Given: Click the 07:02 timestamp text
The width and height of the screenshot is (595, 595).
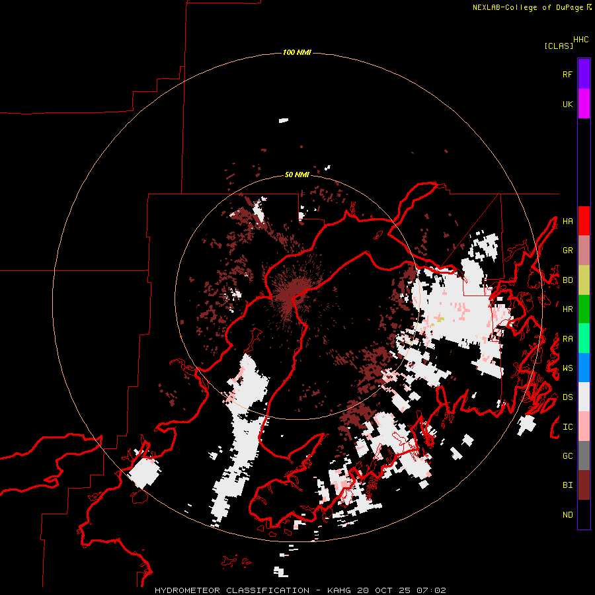Looking at the screenshot, I should point(431,590).
